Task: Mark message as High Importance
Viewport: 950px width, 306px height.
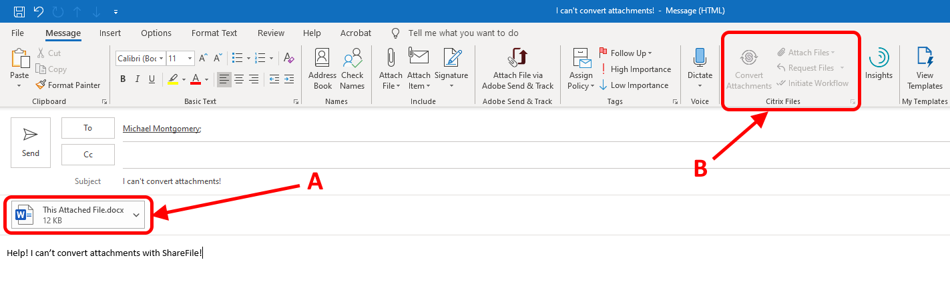Action: pos(636,69)
